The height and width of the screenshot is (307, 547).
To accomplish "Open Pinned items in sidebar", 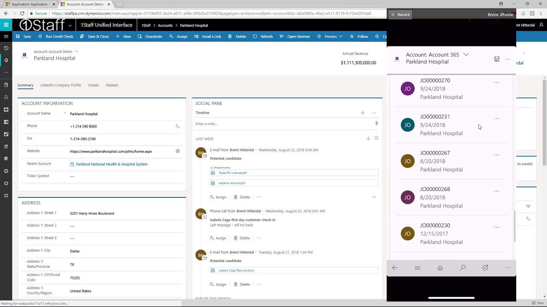I will click(x=6, y=60).
